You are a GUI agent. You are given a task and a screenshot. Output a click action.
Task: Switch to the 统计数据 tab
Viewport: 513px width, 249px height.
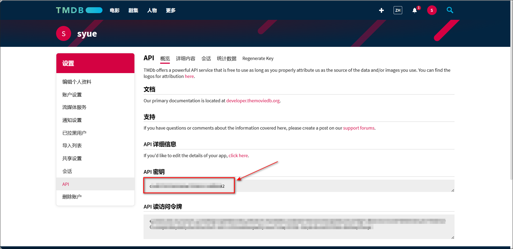(226, 59)
